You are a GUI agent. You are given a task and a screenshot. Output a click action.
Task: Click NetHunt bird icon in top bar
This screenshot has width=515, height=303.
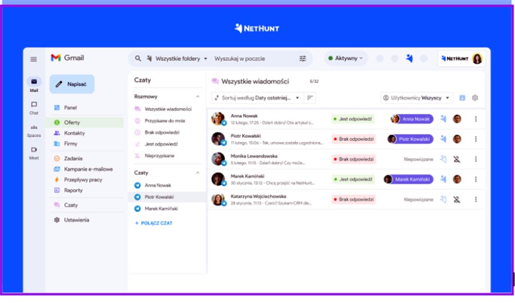[x=409, y=58]
